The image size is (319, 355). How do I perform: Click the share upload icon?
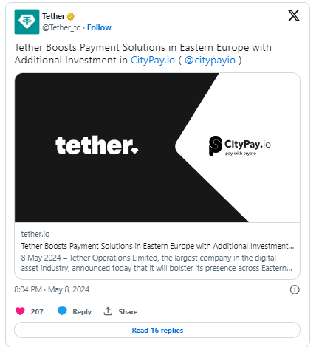[108, 311]
